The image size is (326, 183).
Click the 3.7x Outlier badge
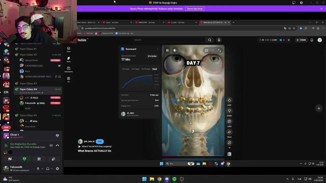152,56
